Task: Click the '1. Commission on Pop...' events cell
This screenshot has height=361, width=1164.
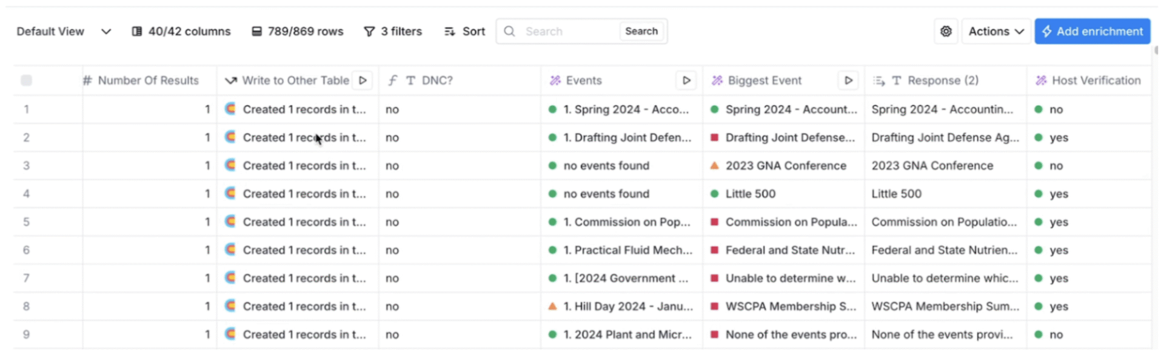Action: coord(621,222)
